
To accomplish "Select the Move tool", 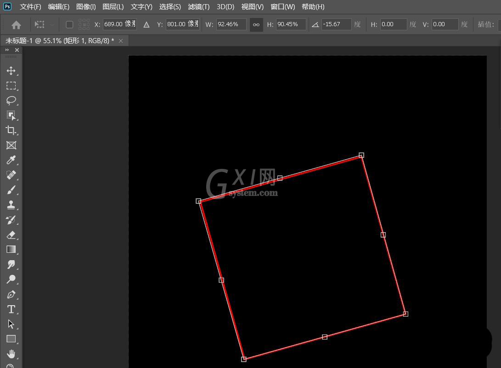I will 11,71.
